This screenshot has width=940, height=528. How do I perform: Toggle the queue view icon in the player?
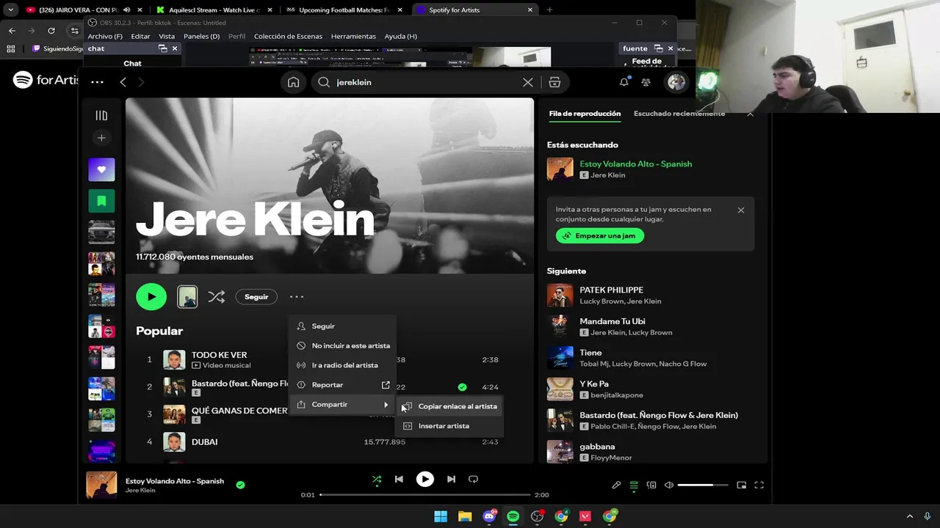[x=634, y=485]
